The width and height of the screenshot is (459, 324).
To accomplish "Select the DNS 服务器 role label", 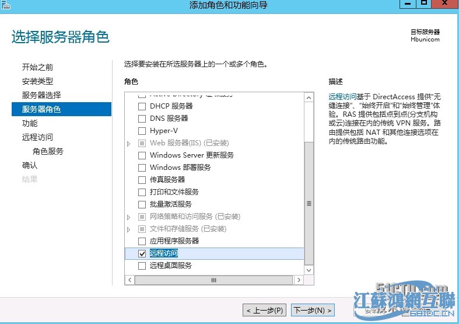I will [x=169, y=119].
